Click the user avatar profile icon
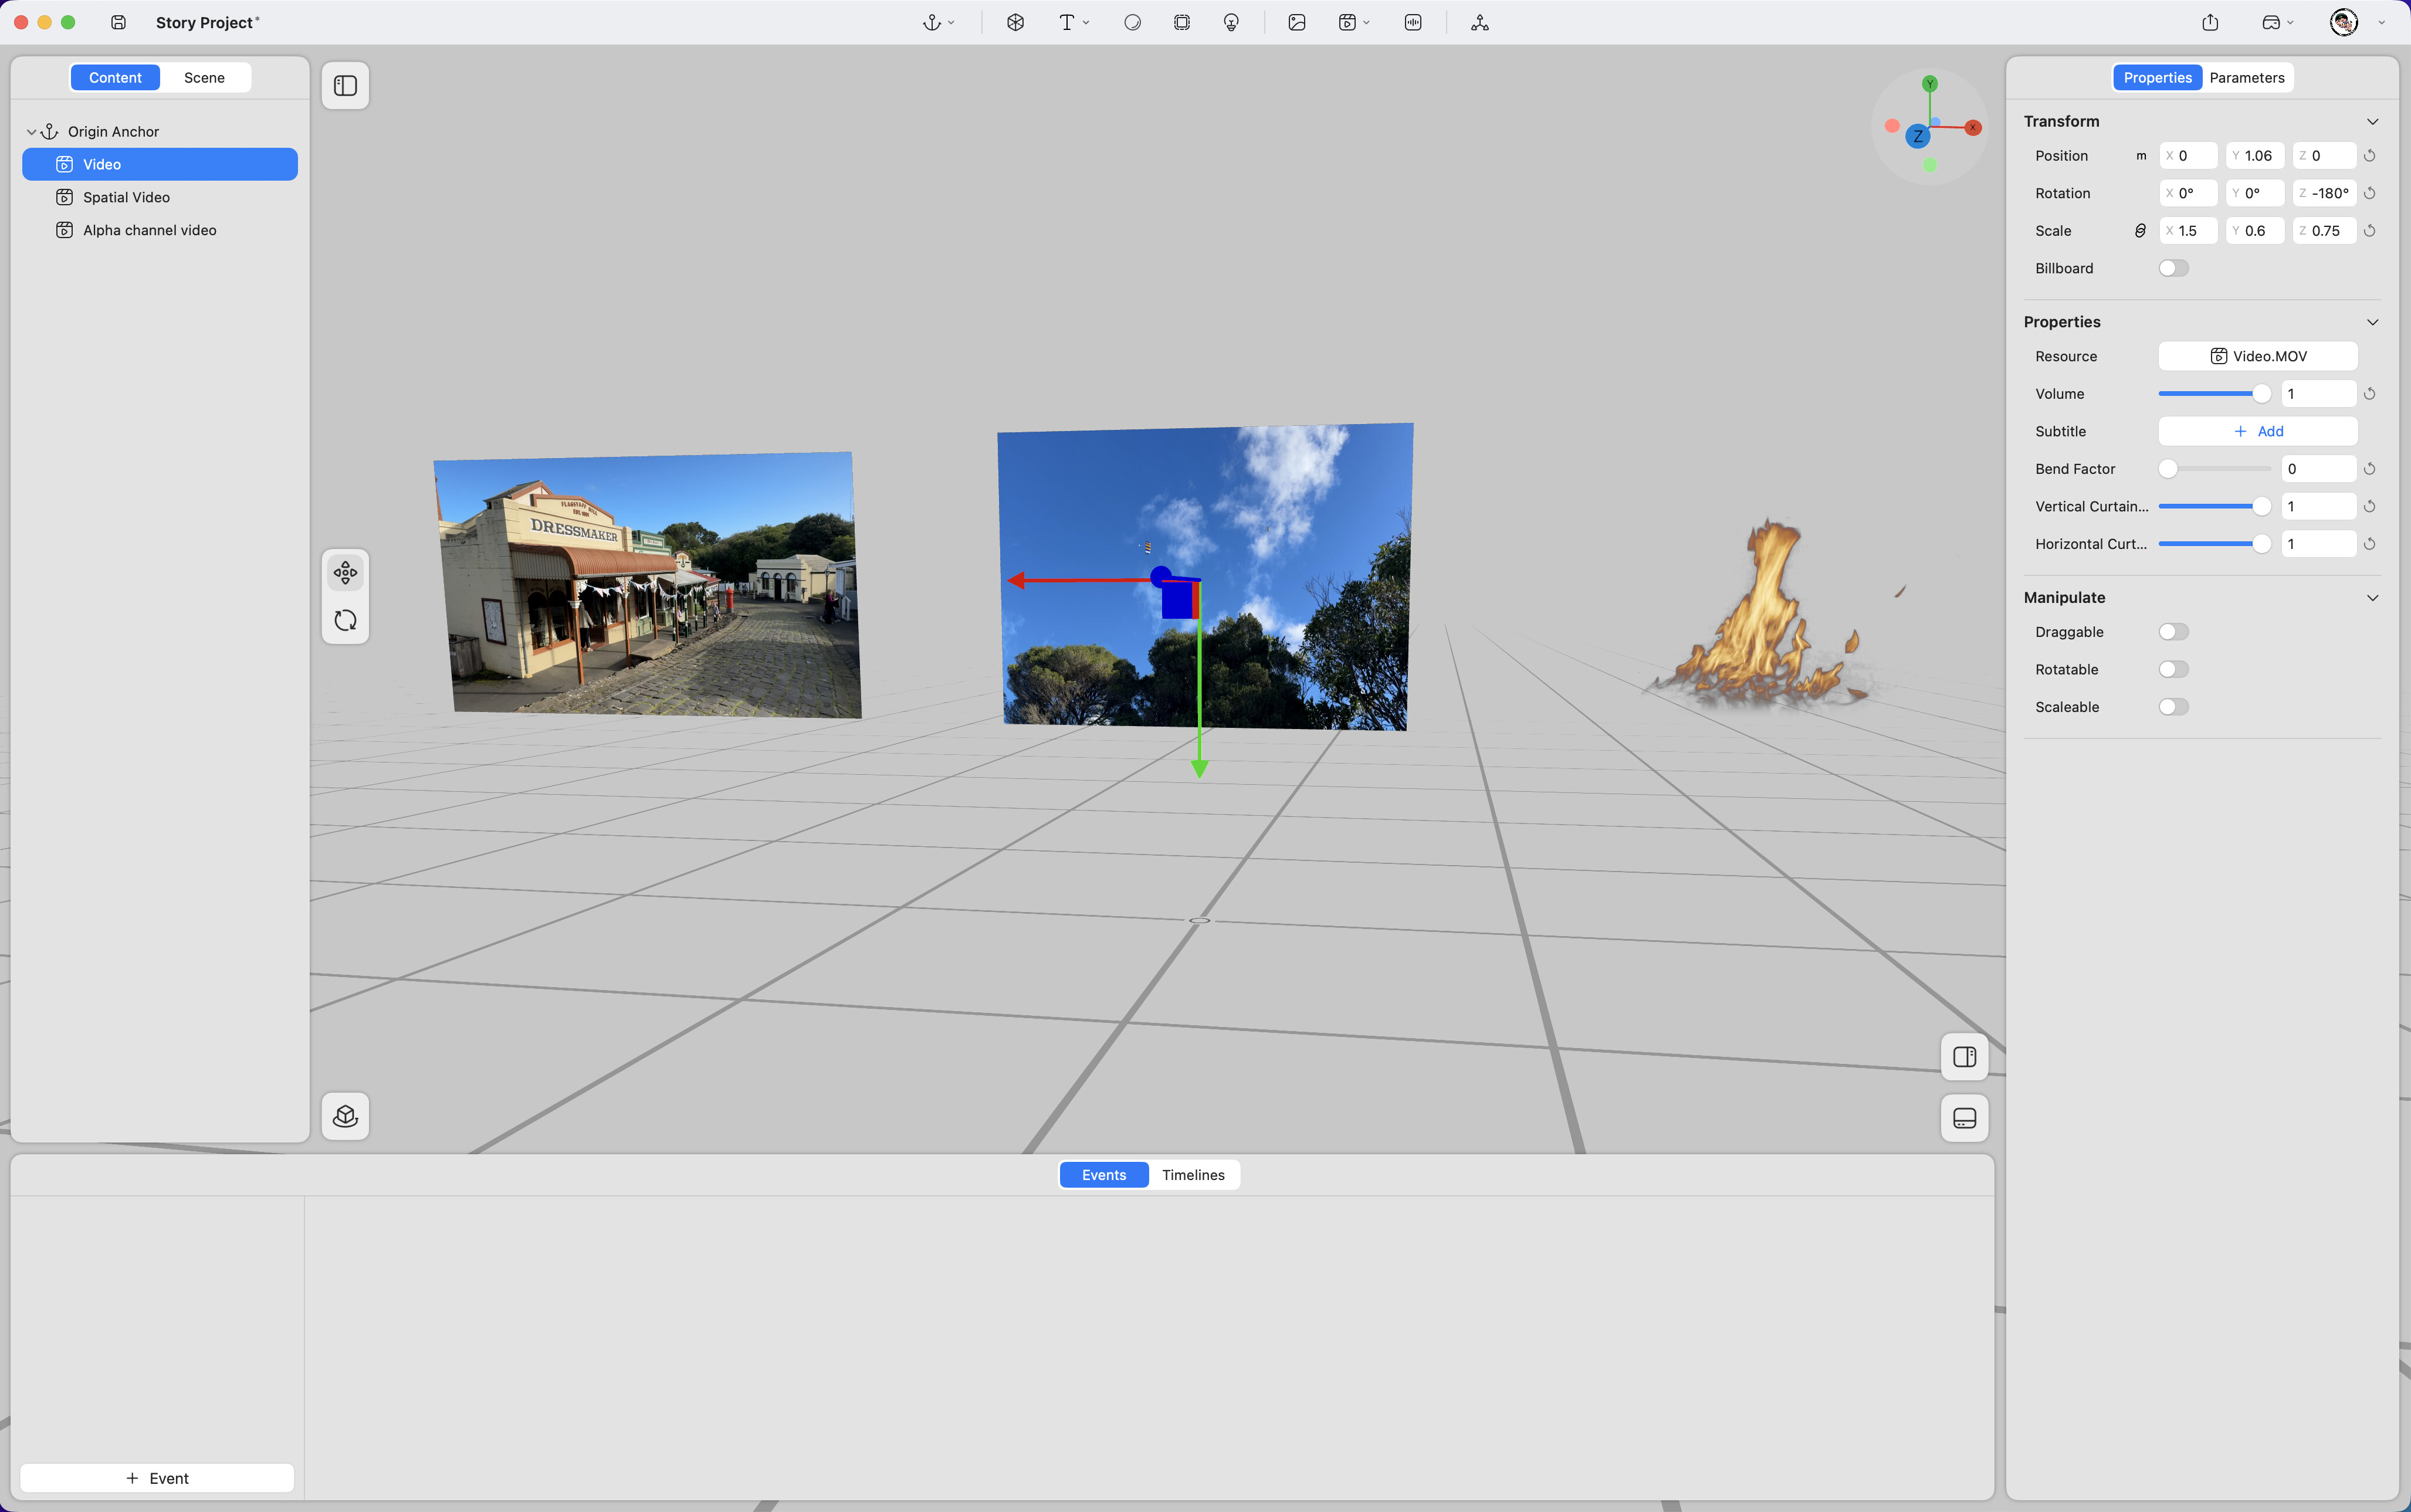 pyautogui.click(x=2344, y=22)
